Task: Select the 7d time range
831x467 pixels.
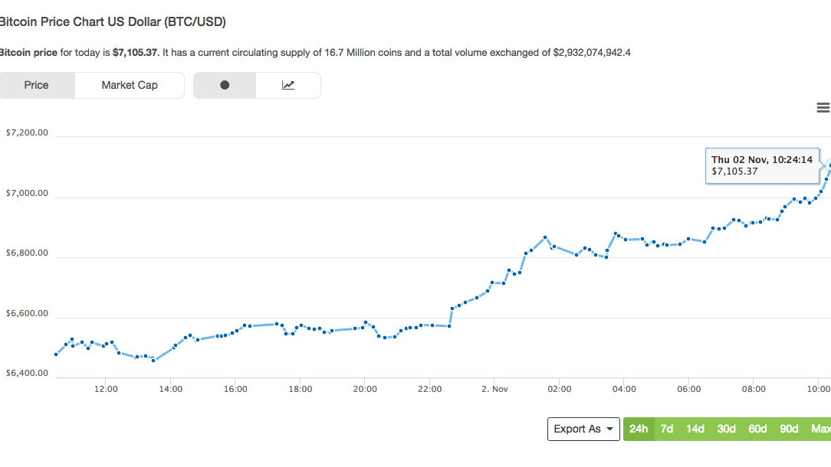Action: tap(667, 429)
